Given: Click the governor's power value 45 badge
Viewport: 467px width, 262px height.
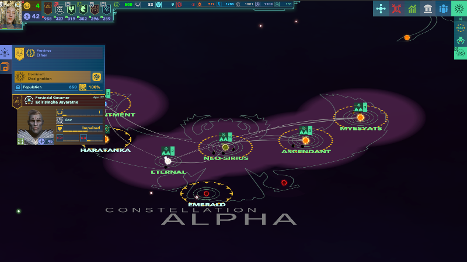Looking at the screenshot, I should coord(46,141).
